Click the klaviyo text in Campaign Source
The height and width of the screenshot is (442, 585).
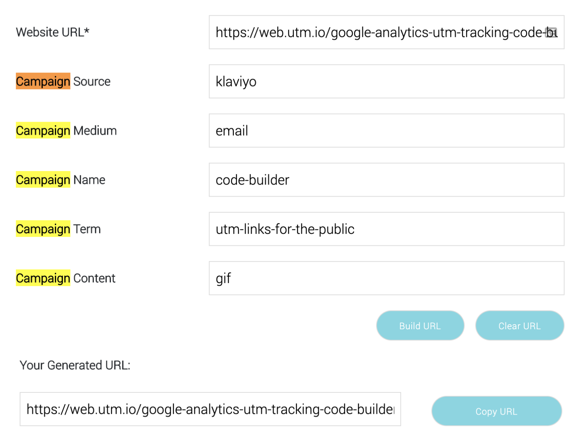[x=236, y=81]
